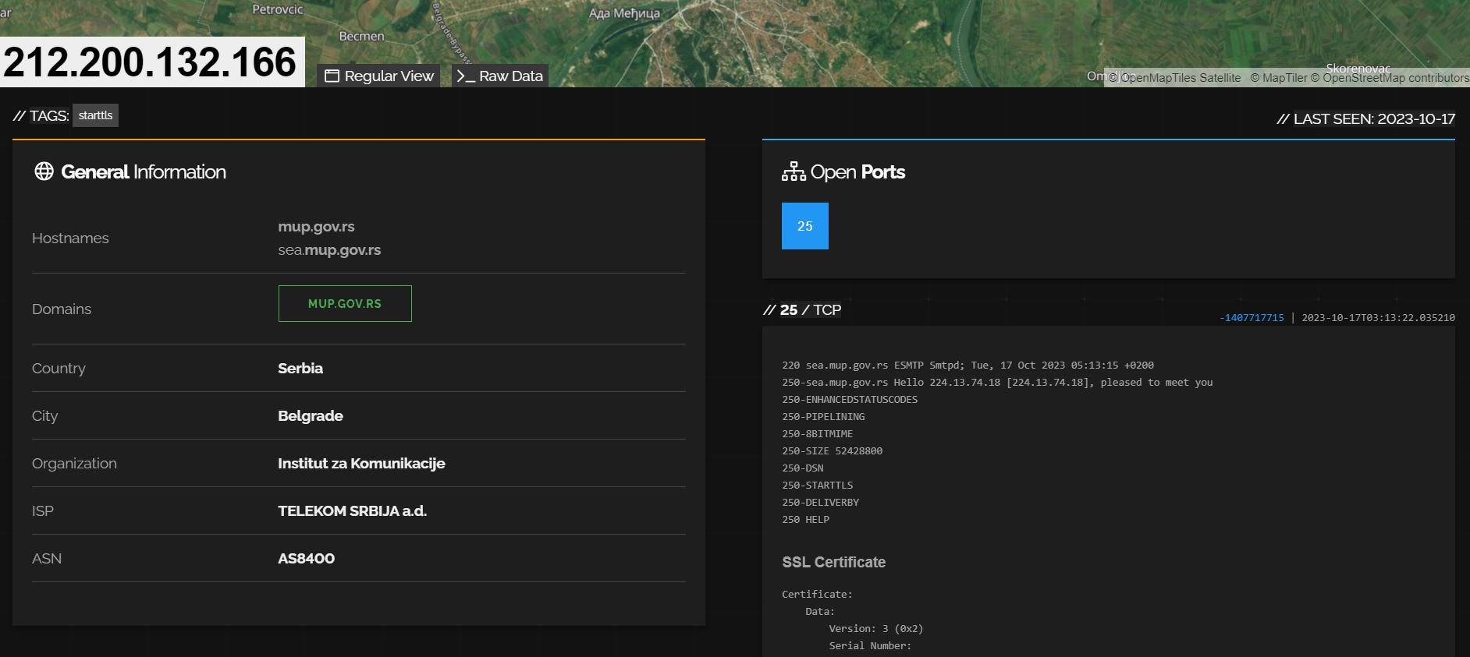Image resolution: width=1470 pixels, height=657 pixels.
Task: Click the Regular View window icon
Action: [x=332, y=76]
